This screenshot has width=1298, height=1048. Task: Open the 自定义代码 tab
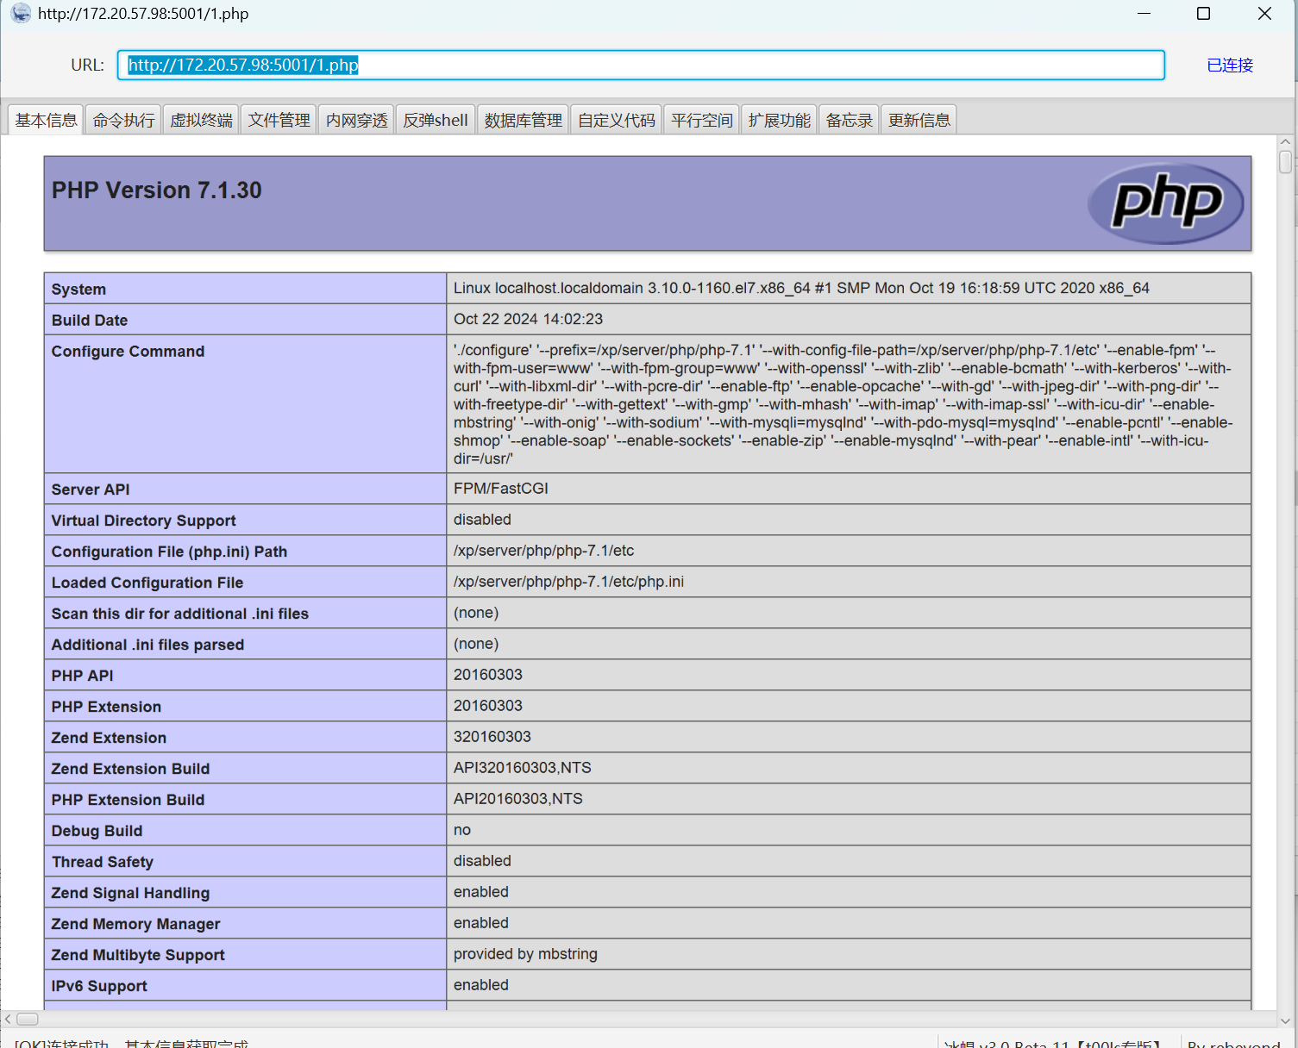click(617, 120)
